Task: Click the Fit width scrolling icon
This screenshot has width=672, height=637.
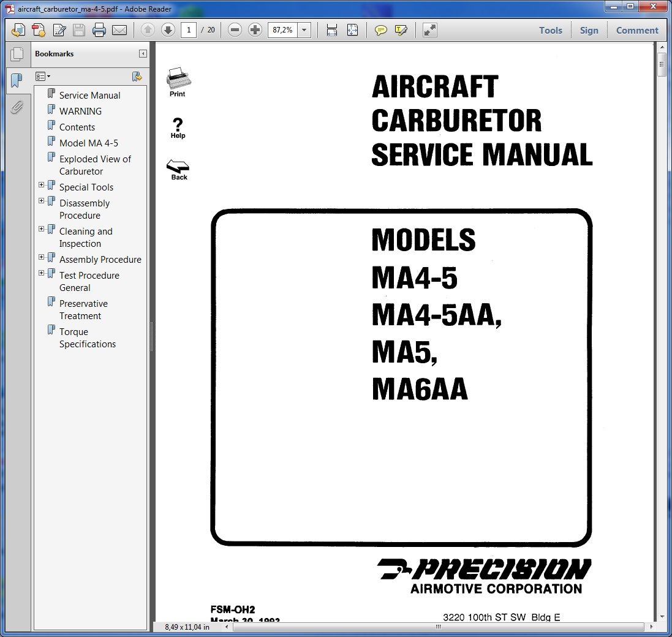Action: pyautogui.click(x=332, y=30)
